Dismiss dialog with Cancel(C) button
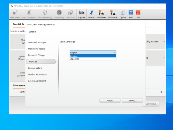The height and width of the screenshot is (130, 173). 132,101
